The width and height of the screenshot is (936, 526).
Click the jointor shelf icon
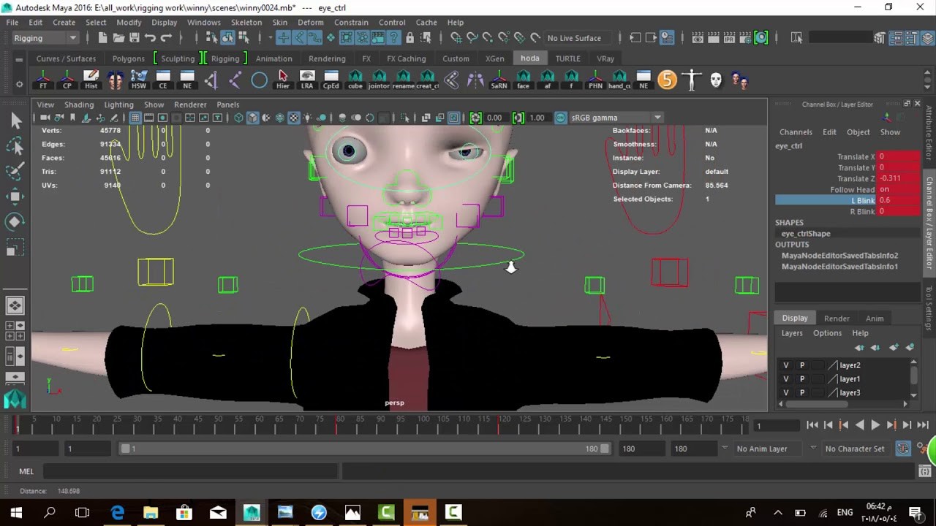pyautogui.click(x=379, y=79)
